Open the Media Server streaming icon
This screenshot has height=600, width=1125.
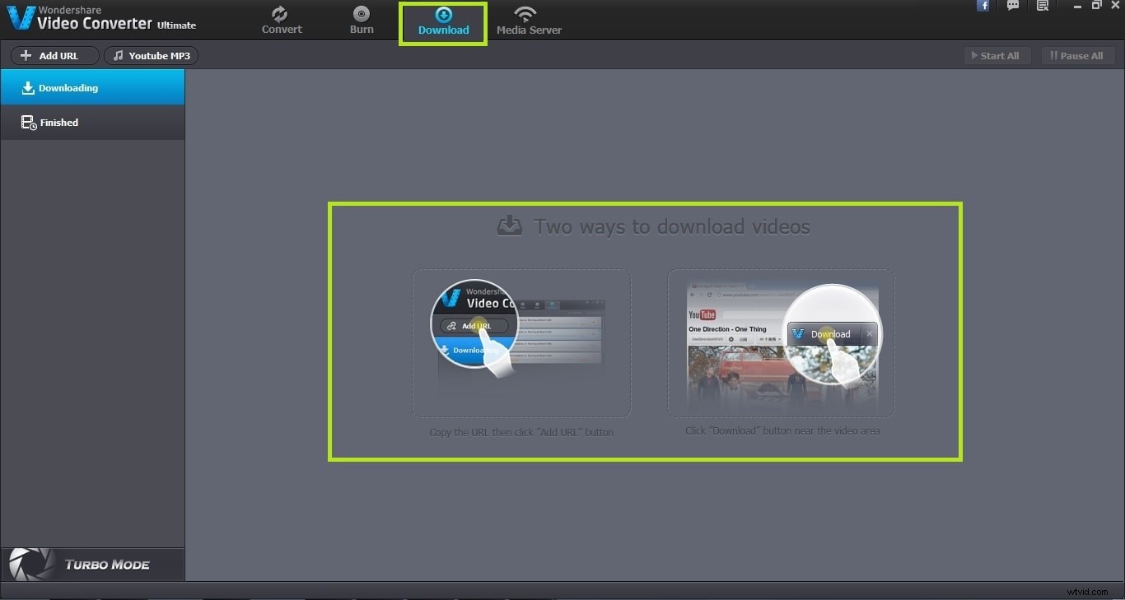(x=527, y=13)
